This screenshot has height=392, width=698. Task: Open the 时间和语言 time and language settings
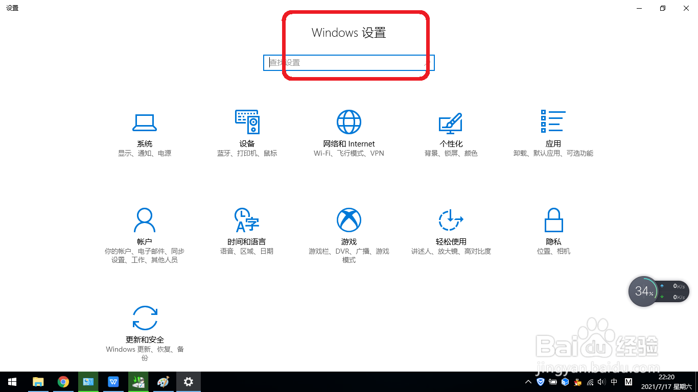[247, 232]
